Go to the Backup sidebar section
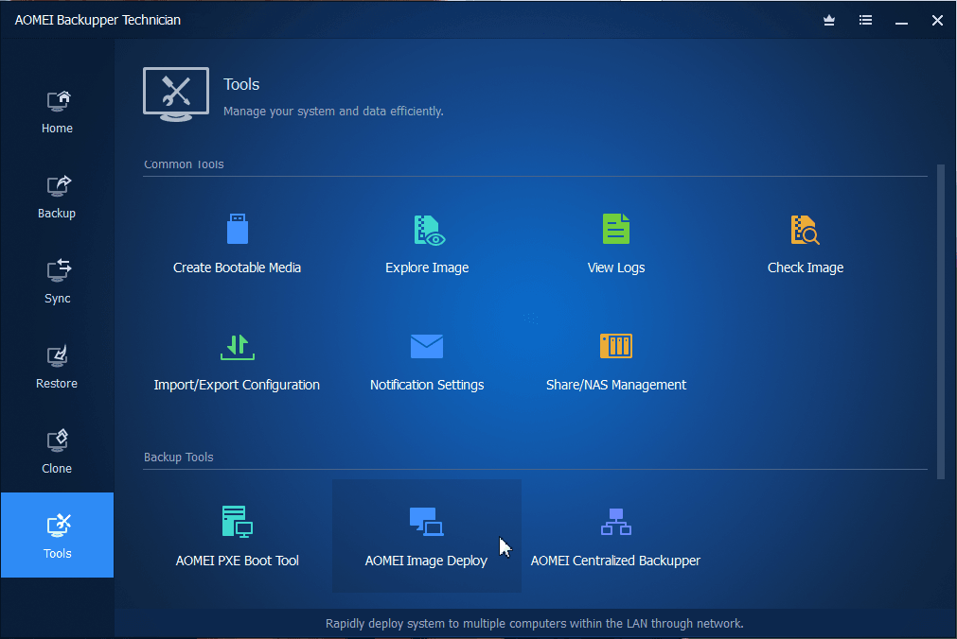The width and height of the screenshot is (957, 639). pyautogui.click(x=57, y=197)
